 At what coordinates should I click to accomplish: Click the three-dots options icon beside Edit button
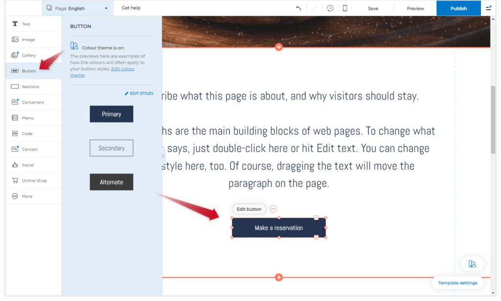coord(273,209)
